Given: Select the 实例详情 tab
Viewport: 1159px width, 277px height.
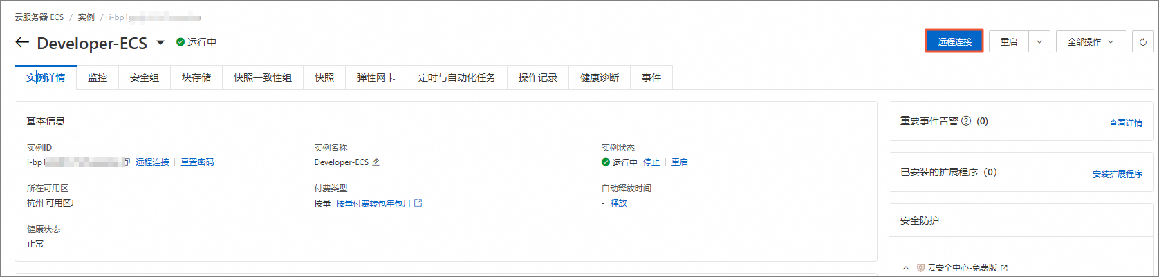Looking at the screenshot, I should 46,77.
